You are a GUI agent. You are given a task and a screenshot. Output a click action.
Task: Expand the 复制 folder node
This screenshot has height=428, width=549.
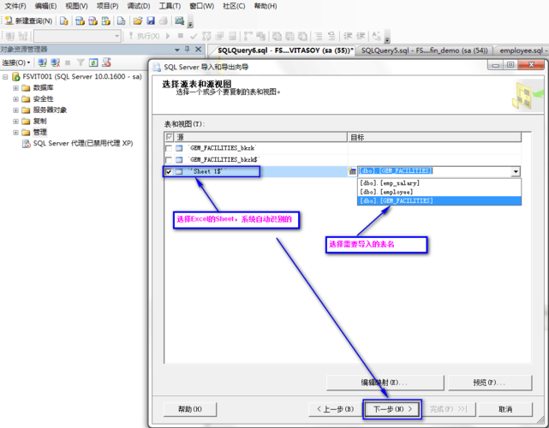coord(15,121)
